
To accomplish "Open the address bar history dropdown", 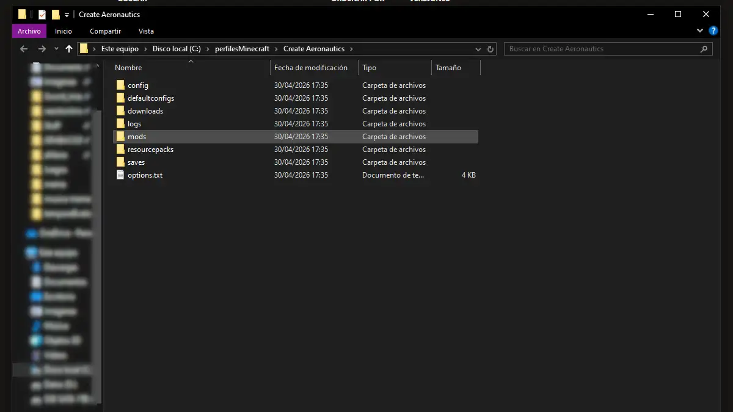I will (478, 49).
